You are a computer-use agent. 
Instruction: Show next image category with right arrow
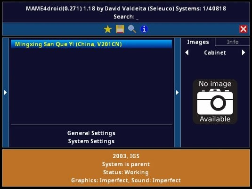click(x=244, y=52)
